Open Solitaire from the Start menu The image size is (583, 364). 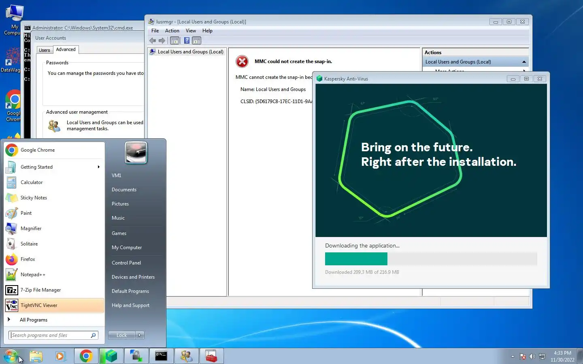pyautogui.click(x=54, y=244)
